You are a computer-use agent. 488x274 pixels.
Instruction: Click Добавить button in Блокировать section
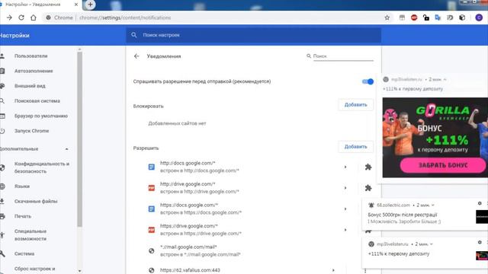(355, 105)
